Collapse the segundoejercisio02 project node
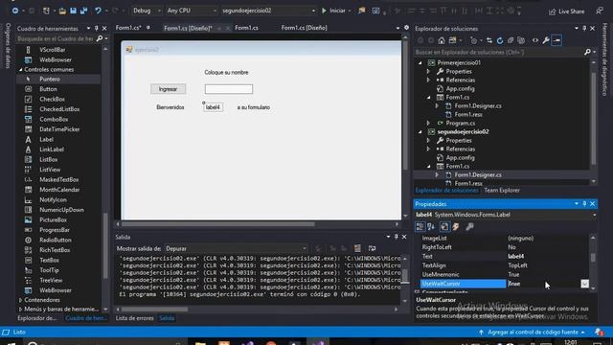The image size is (613, 345). coord(420,132)
